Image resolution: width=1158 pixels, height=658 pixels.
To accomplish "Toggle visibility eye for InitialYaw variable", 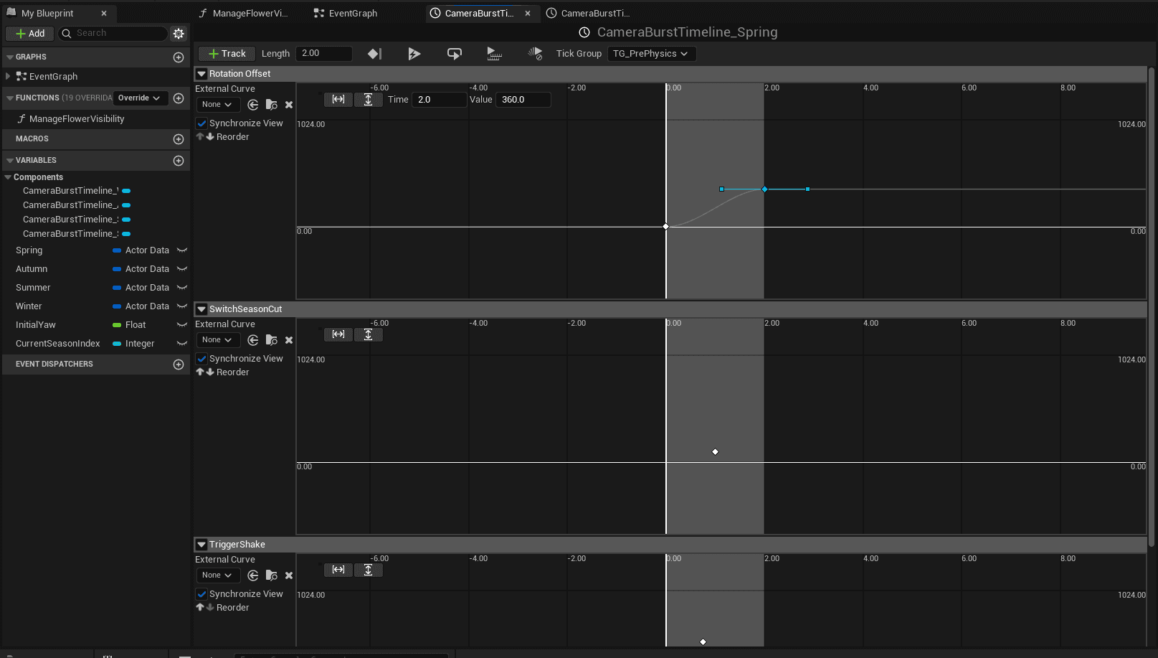I will pyautogui.click(x=182, y=325).
